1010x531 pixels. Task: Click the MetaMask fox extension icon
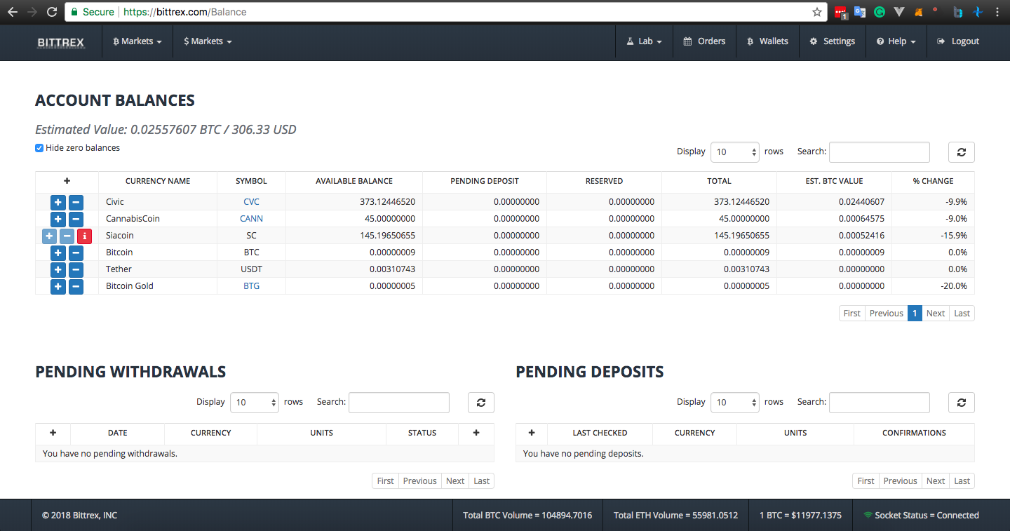pyautogui.click(x=919, y=12)
